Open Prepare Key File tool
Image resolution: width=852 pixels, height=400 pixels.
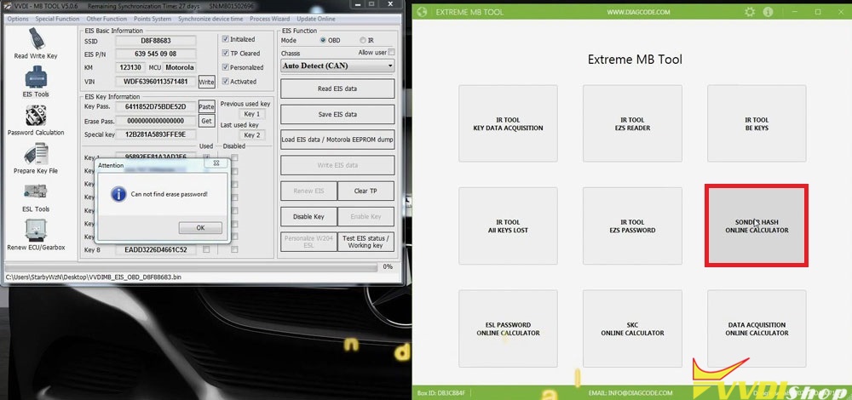(35, 158)
